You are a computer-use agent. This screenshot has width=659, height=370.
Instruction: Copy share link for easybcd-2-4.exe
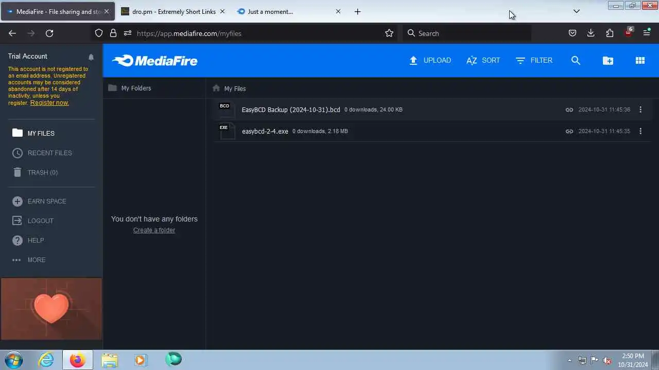pos(569,131)
